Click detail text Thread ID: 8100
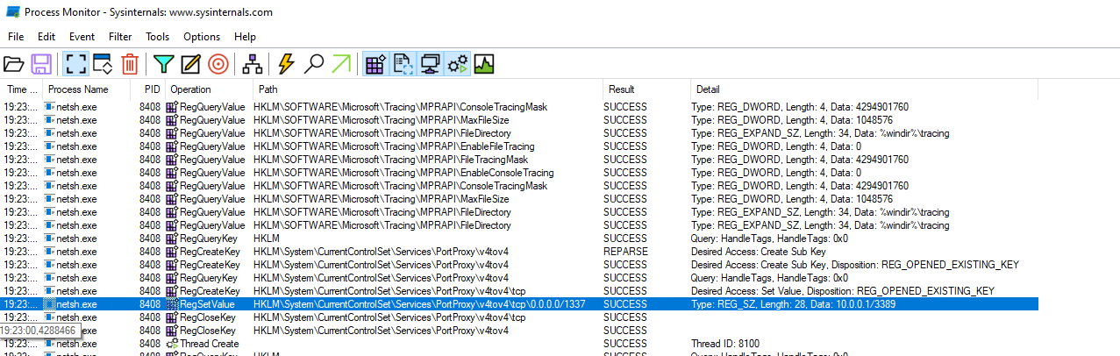The image size is (1120, 356). tap(725, 344)
